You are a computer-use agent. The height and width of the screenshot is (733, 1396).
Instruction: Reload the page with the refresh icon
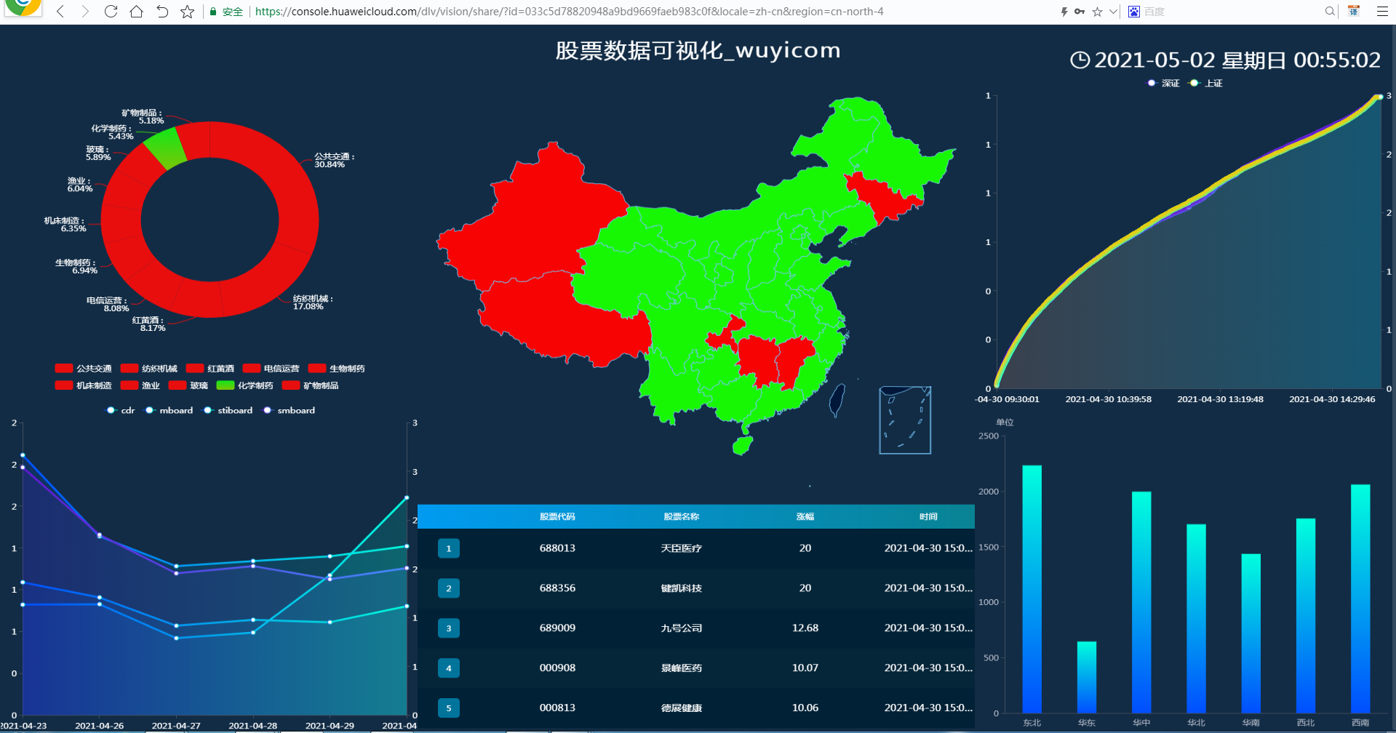[x=111, y=12]
